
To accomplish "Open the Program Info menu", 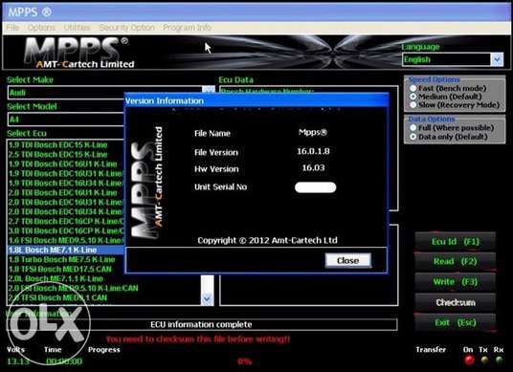I will pos(188,28).
